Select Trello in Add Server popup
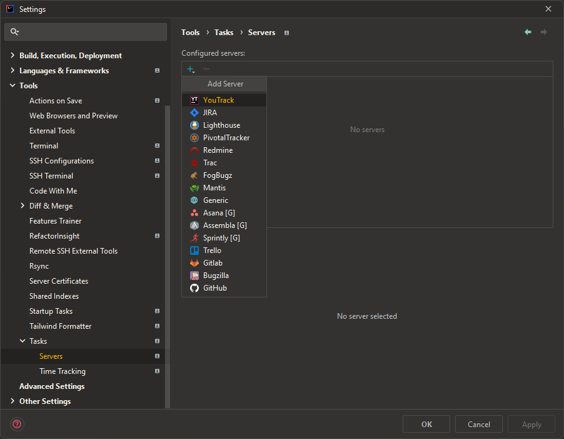 click(x=224, y=250)
